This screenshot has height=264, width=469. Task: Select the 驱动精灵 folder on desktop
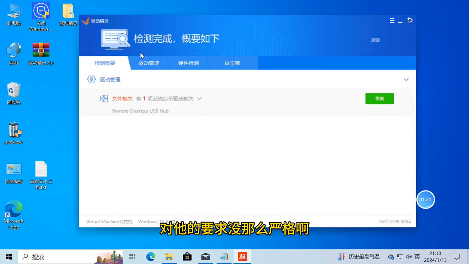tap(68, 15)
